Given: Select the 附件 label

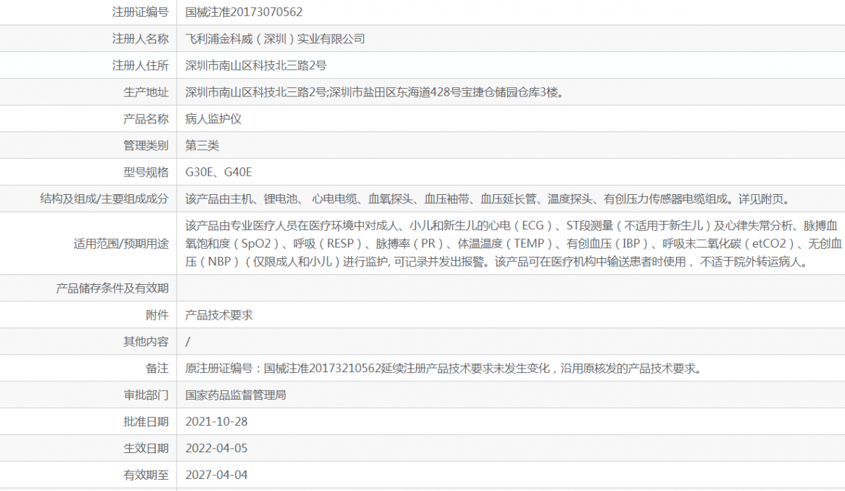Looking at the screenshot, I should pyautogui.click(x=157, y=315).
